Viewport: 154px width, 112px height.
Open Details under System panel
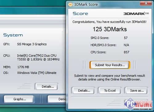click(x=47, y=87)
